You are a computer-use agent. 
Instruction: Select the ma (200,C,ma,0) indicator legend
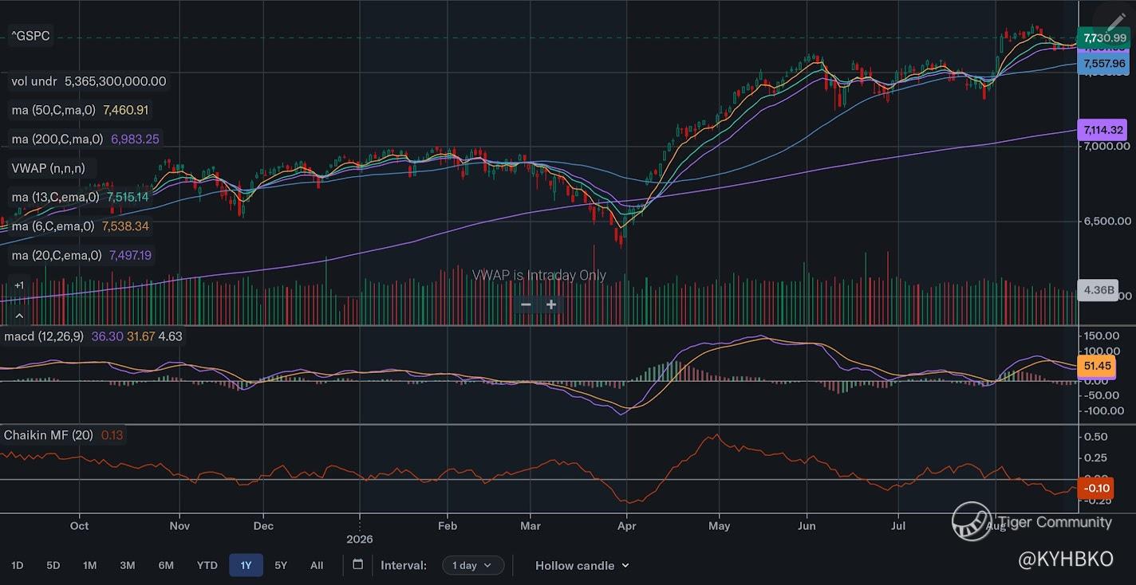85,139
